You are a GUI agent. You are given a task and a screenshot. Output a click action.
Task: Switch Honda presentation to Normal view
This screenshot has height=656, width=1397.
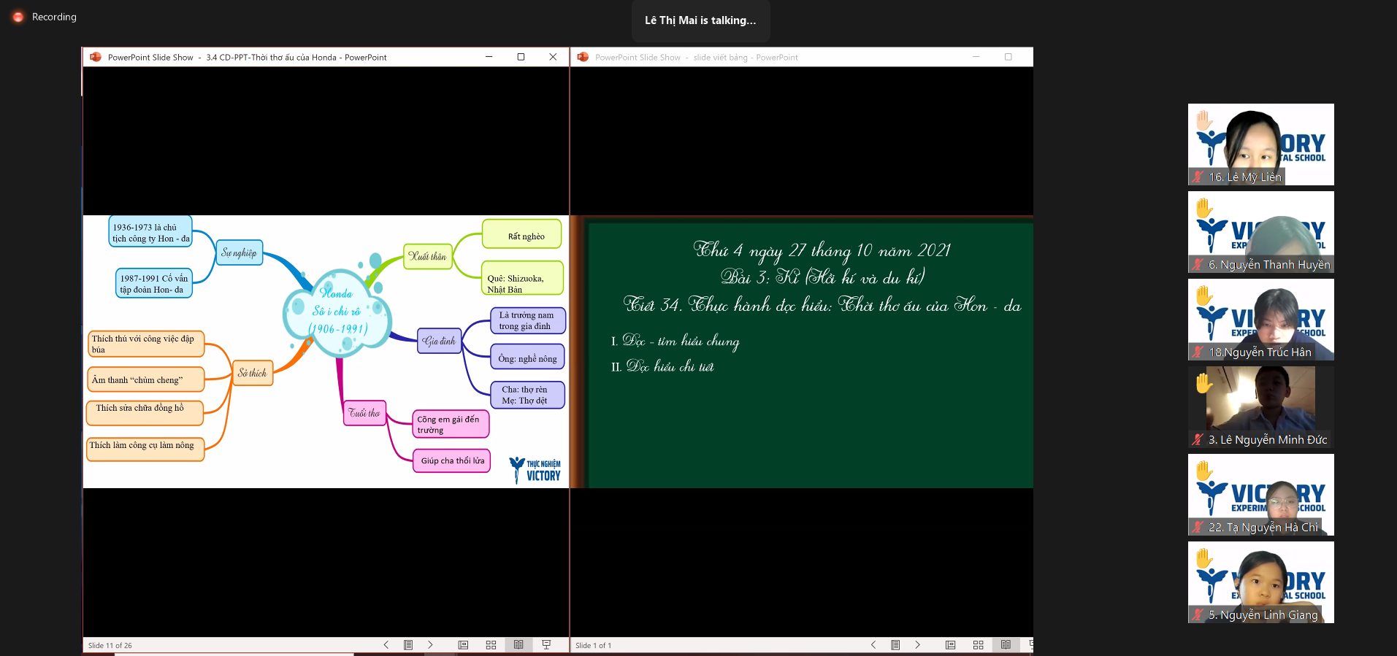[x=463, y=645]
